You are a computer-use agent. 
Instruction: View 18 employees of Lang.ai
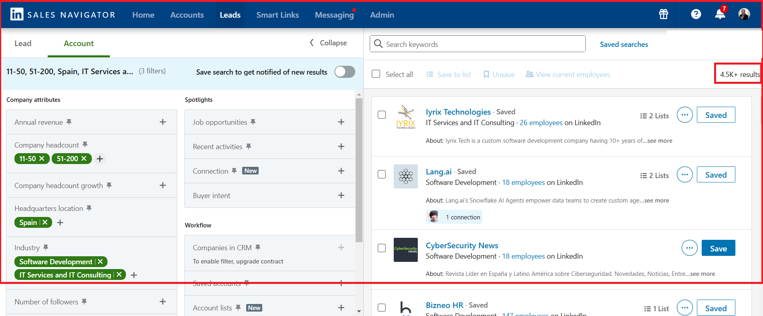[523, 182]
